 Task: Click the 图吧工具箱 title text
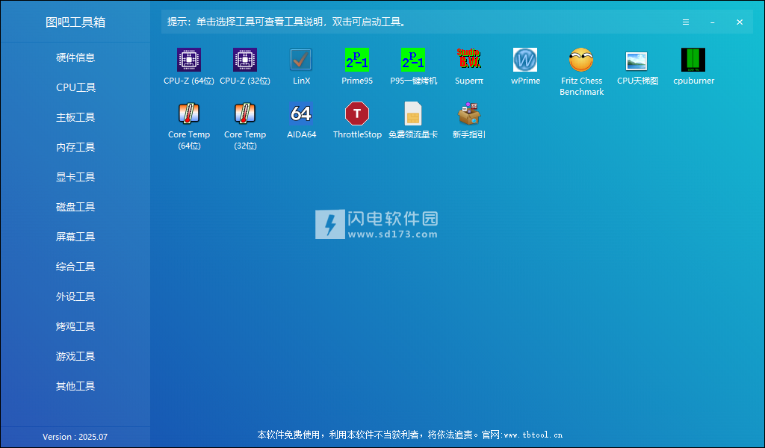click(75, 22)
